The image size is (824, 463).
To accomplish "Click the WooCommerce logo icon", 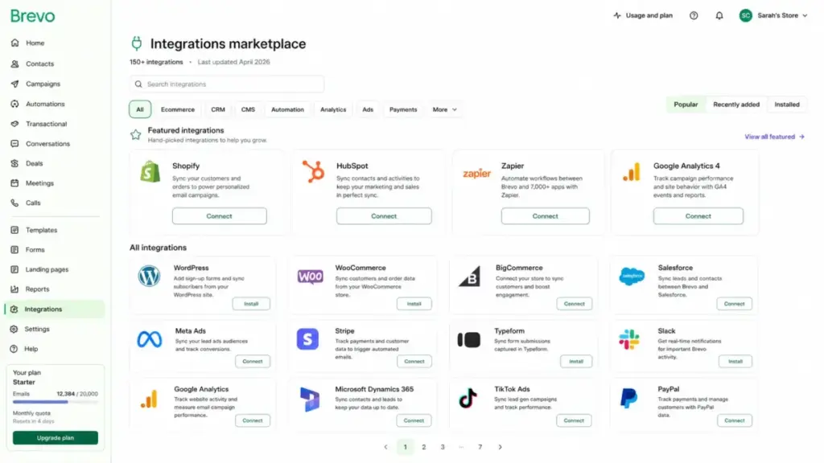I will (x=310, y=277).
